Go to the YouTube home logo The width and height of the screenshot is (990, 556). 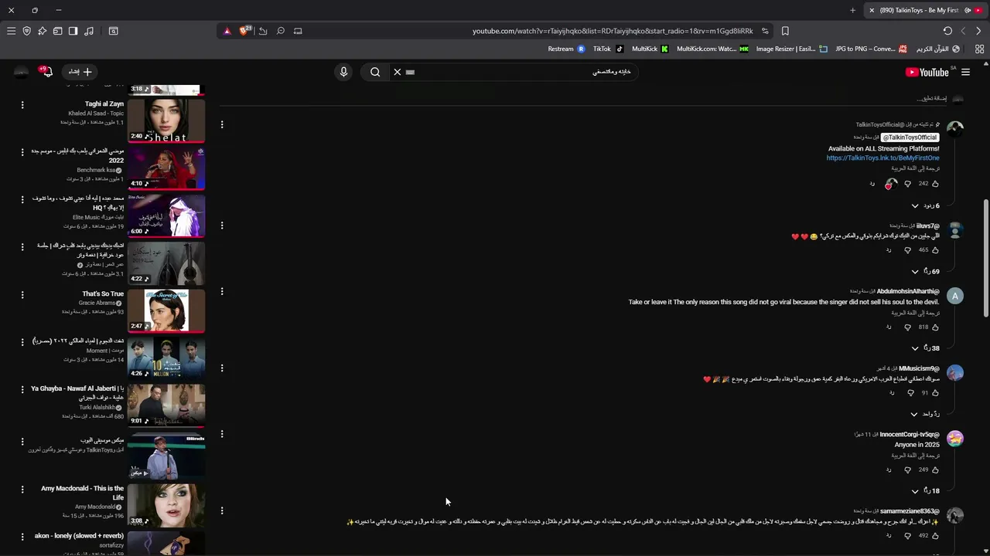pos(927,72)
